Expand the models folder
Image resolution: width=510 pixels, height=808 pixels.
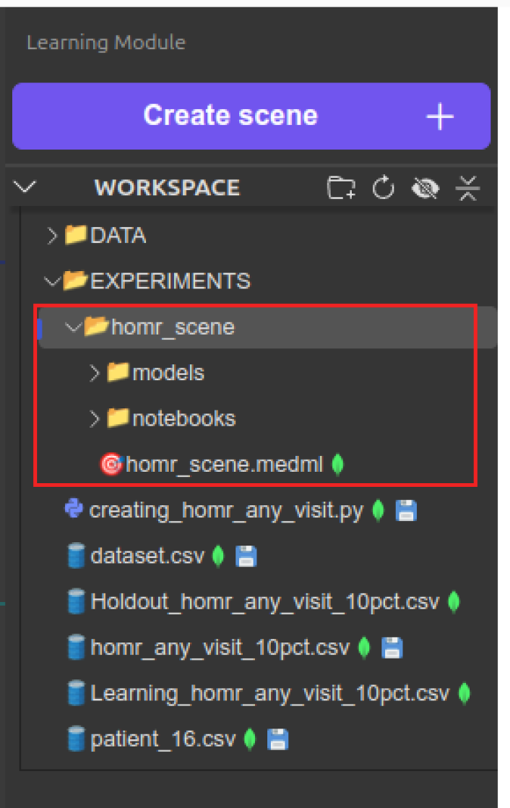(95, 373)
